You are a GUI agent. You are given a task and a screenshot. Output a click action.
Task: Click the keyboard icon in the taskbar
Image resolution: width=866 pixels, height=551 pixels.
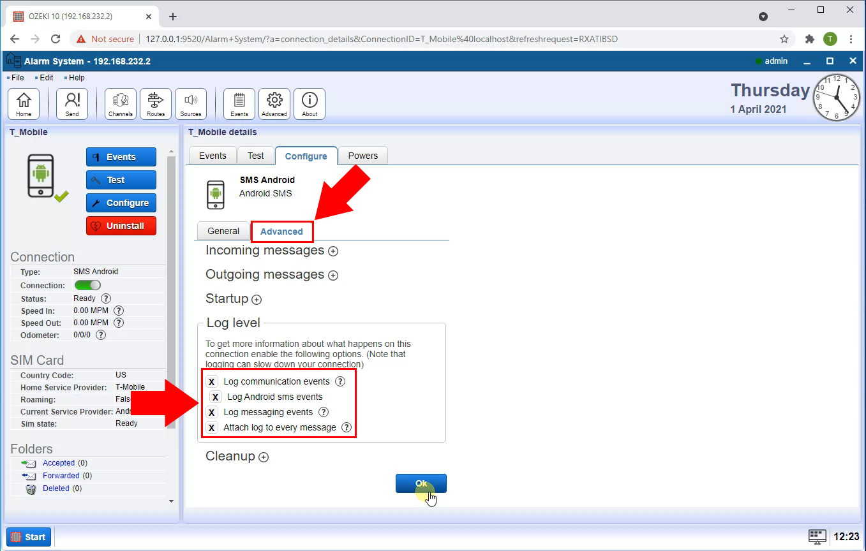click(x=817, y=536)
